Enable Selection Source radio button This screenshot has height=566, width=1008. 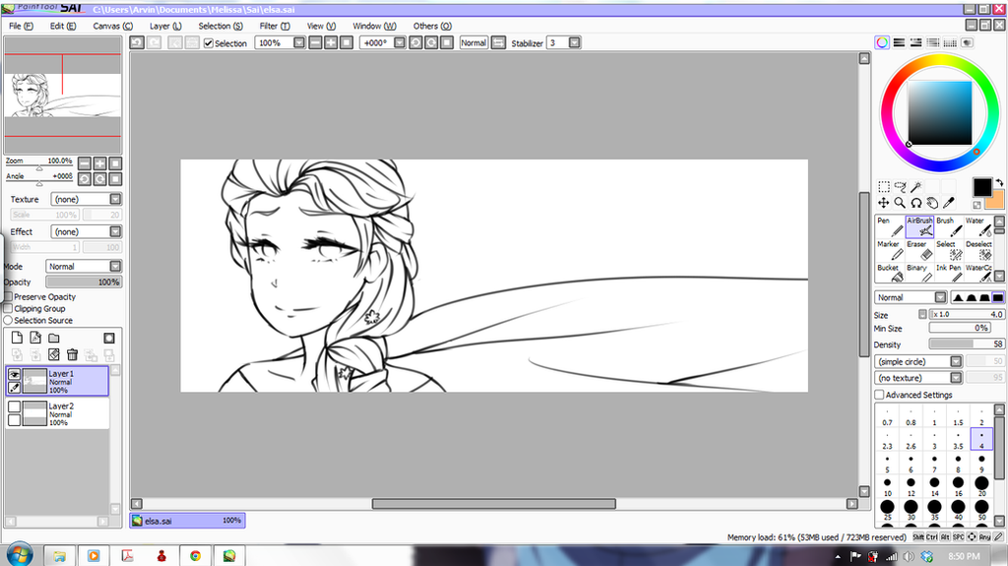8,320
